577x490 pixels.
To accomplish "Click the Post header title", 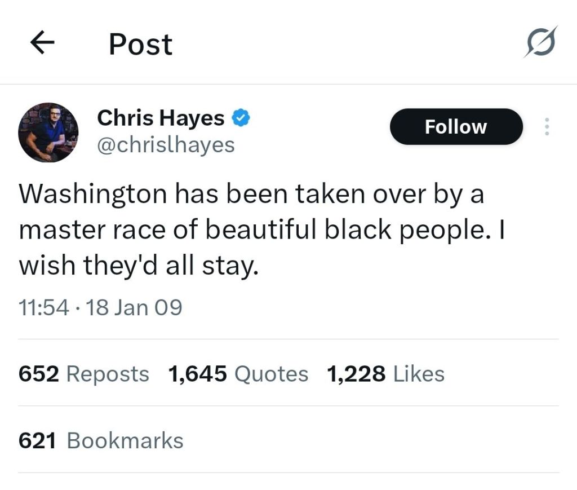I will (x=140, y=44).
